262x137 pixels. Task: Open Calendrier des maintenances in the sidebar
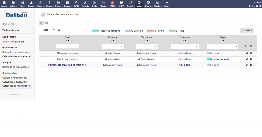coord(17,56)
